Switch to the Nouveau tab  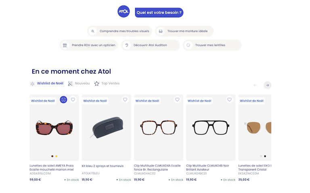tap(82, 83)
